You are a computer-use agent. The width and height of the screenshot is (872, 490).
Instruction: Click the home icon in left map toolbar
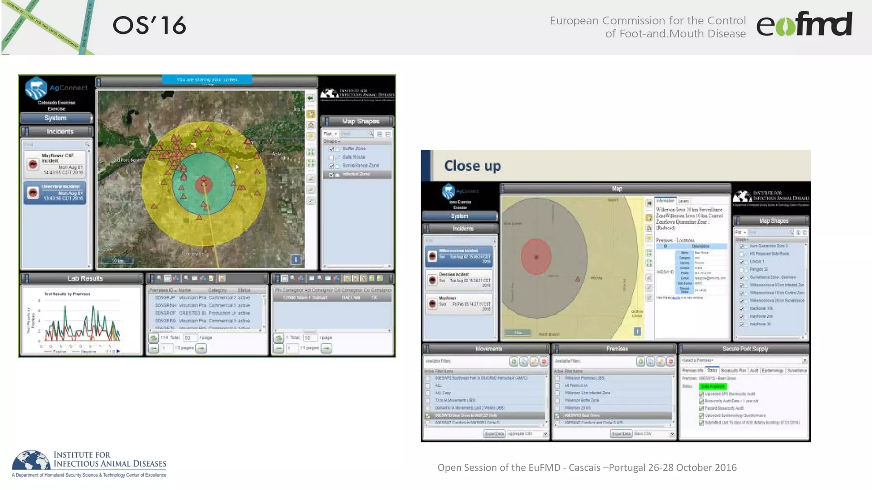pos(311,125)
